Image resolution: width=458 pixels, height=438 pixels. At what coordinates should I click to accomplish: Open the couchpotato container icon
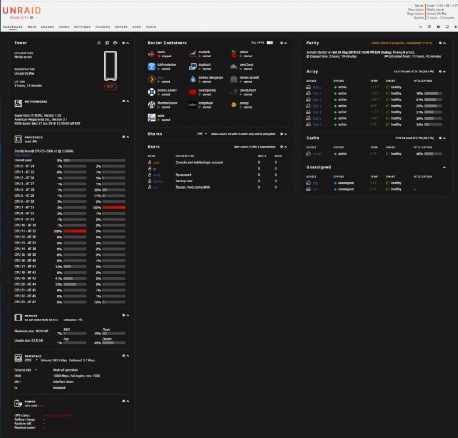pyautogui.click(x=193, y=92)
